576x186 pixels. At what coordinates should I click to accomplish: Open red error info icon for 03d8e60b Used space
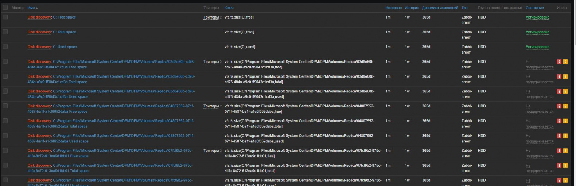pos(559,91)
